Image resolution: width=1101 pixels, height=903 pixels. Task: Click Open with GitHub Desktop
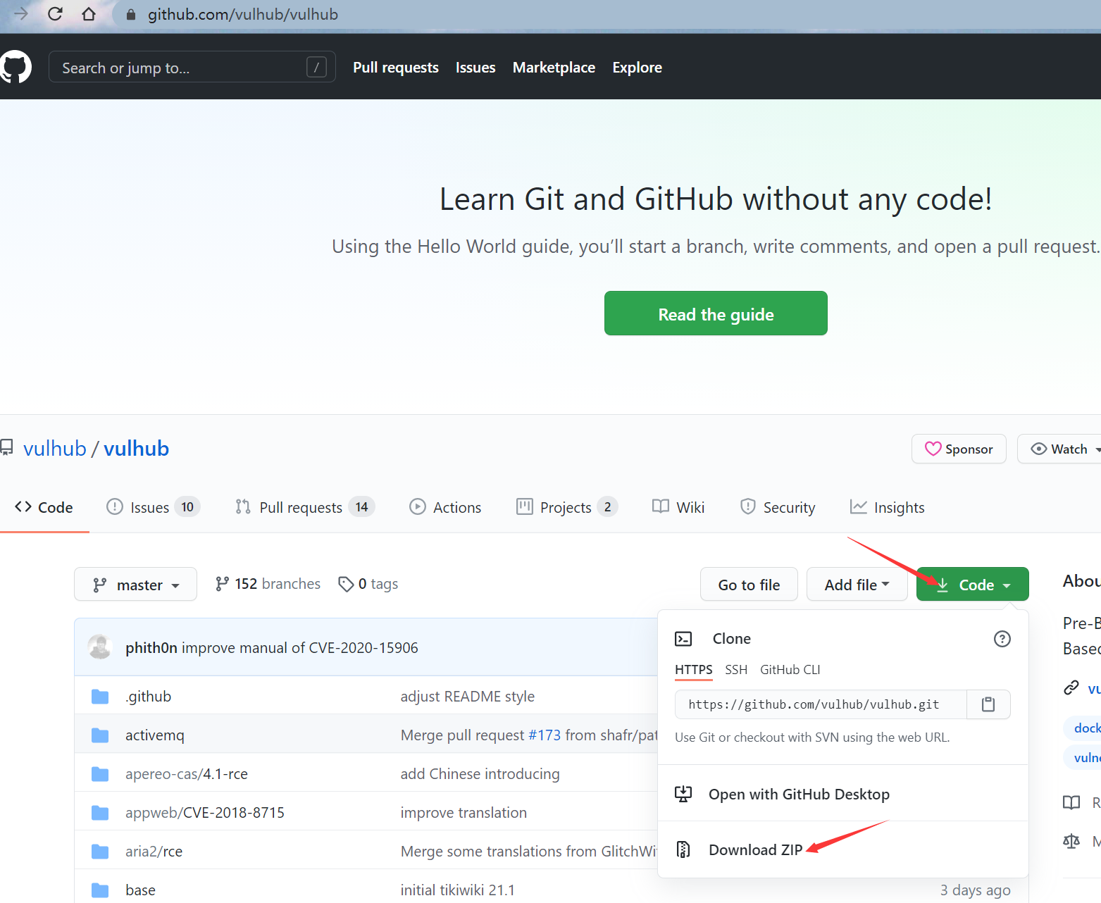[x=799, y=794]
